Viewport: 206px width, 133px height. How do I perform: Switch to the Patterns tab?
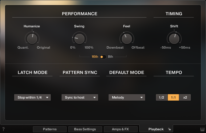click(x=50, y=129)
